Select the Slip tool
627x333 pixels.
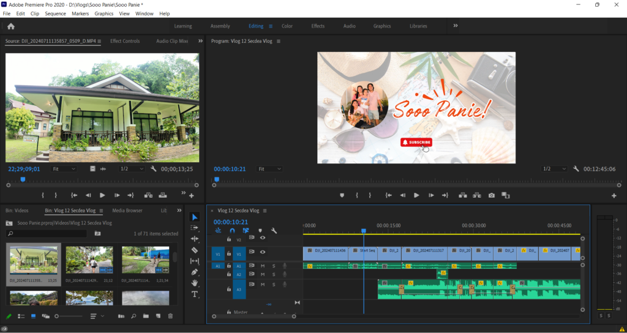[x=194, y=261]
